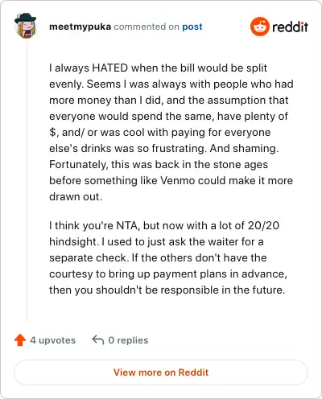Click the "4 upvotes" count label
Viewport: 322px width, 399px height.
(x=53, y=340)
